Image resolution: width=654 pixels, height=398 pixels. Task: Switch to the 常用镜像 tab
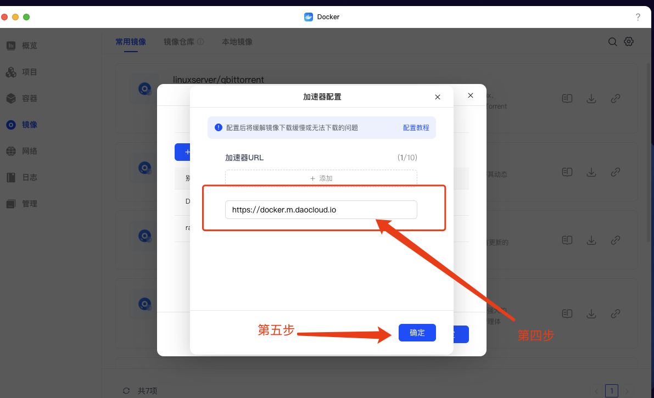pos(131,42)
